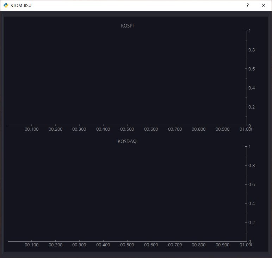Click the 0.2 tick on KOSDAQ y-axis
The height and width of the screenshot is (258, 272).
(251, 223)
